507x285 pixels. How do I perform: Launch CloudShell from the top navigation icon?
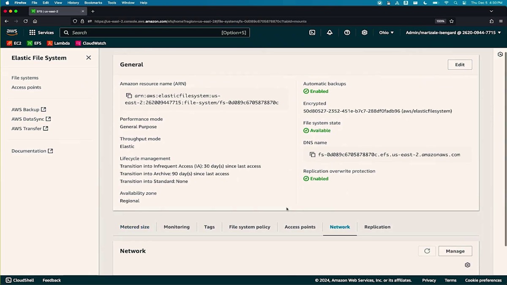[x=312, y=33]
